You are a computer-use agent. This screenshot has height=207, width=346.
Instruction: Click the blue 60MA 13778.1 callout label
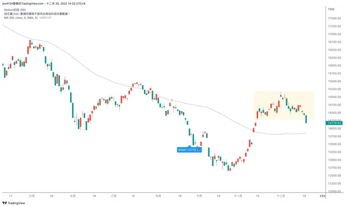189,150
